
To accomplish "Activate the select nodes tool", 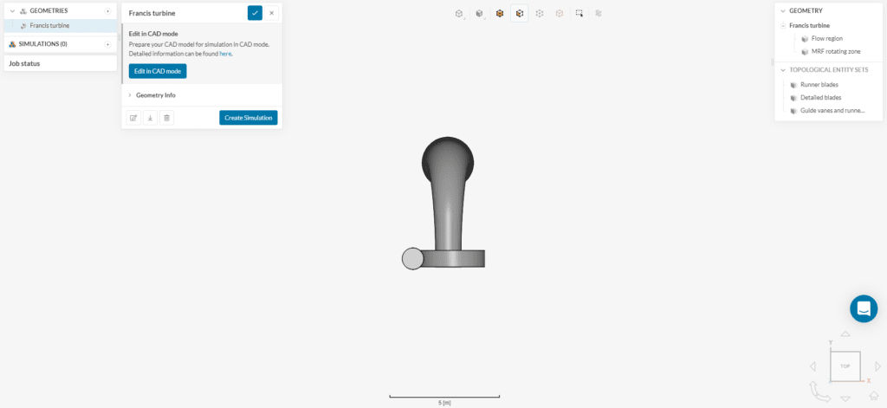I will pos(560,13).
